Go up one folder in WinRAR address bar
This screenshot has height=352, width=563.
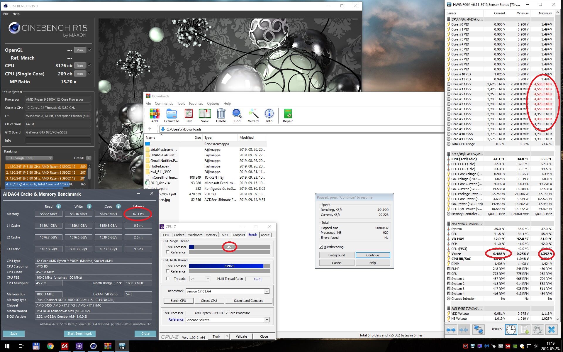[150, 129]
